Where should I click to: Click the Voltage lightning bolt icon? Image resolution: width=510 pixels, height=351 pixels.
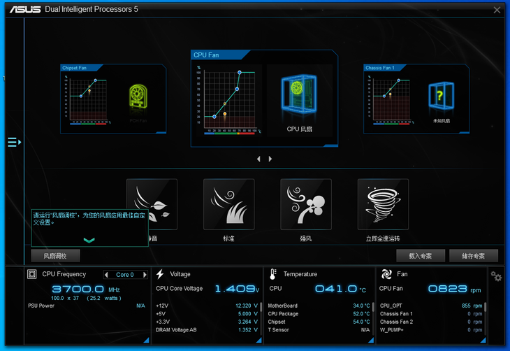160,274
